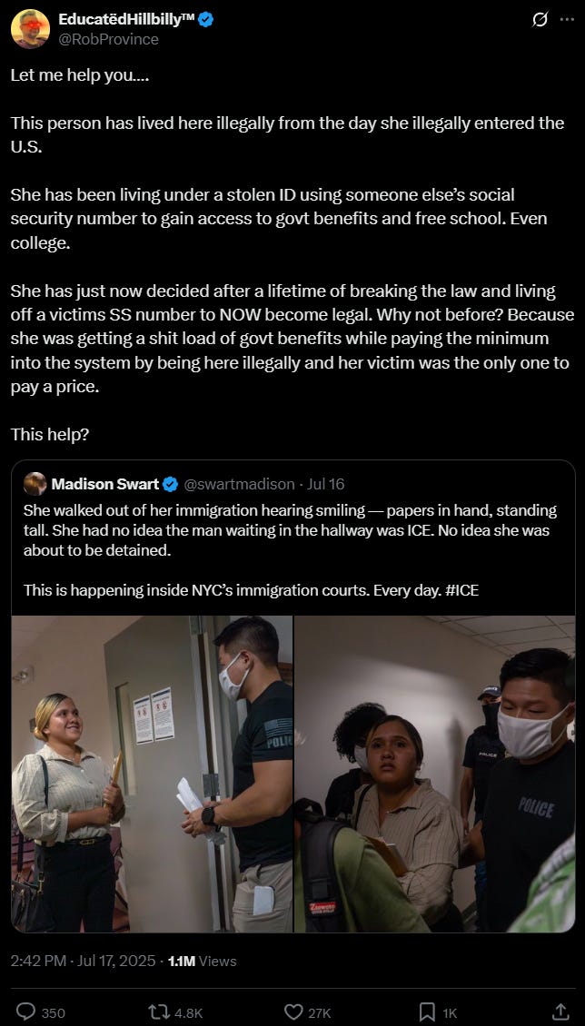View the right photo of detained woman
The image size is (585, 1026).
coord(435,774)
